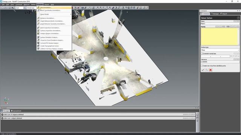This screenshot has height=135, width=241.
Task: Switch to the Messages tab
Action: point(5,111)
